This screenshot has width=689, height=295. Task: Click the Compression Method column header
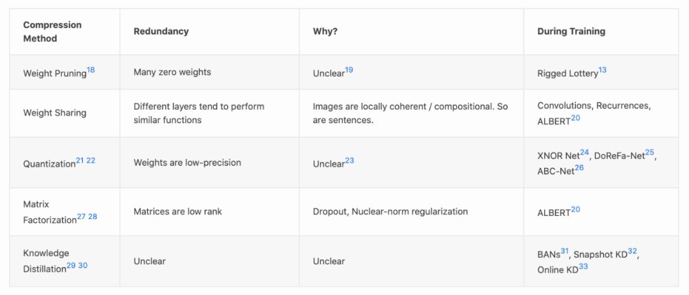(52, 32)
